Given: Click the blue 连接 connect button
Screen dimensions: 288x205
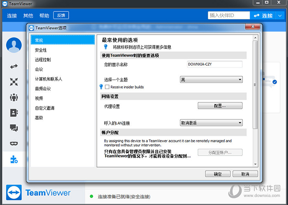Looking at the screenshot, I should pos(263,16).
